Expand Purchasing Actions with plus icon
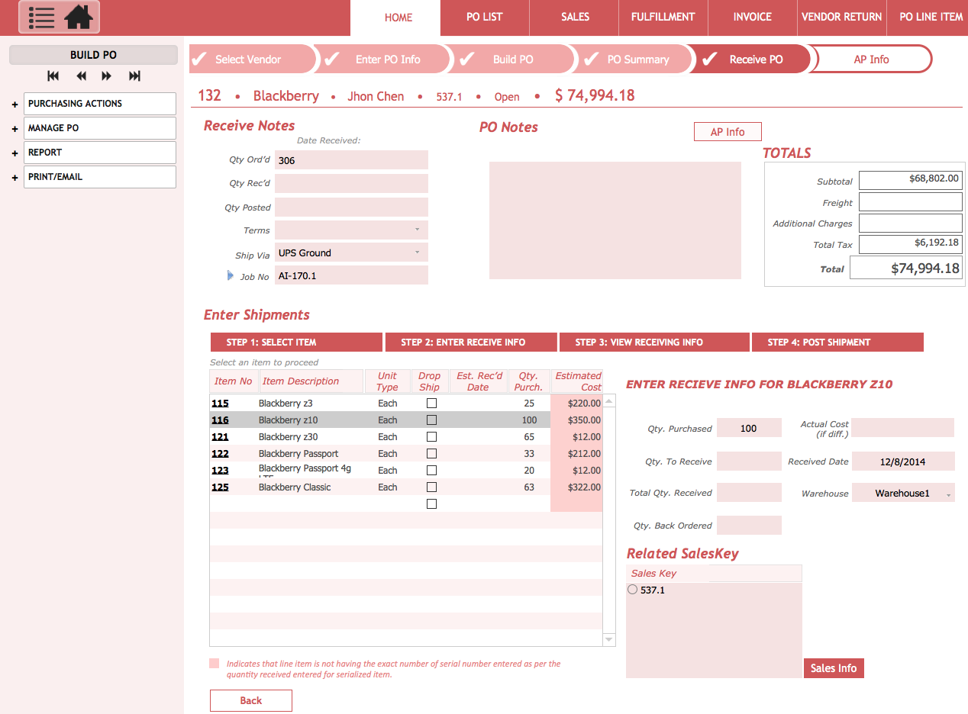The width and height of the screenshot is (968, 714). 15,105
